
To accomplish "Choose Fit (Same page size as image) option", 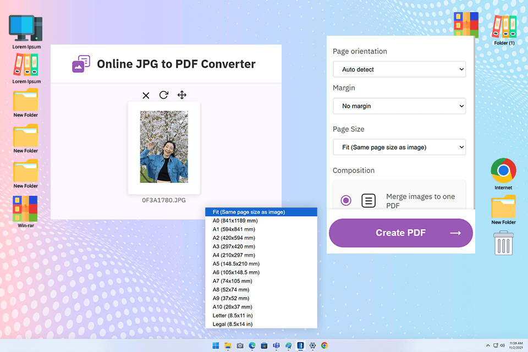I will pyautogui.click(x=261, y=212).
